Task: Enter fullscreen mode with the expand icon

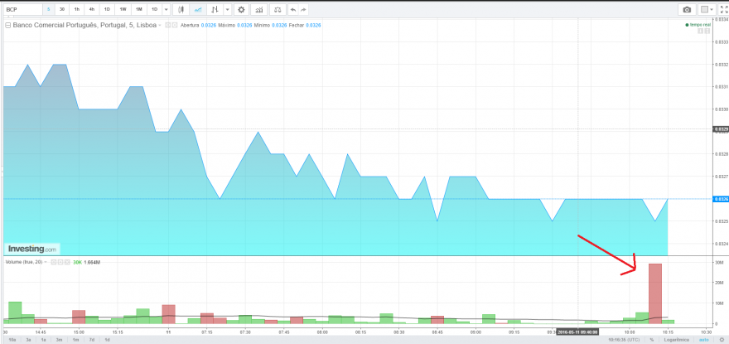Action: point(724,9)
